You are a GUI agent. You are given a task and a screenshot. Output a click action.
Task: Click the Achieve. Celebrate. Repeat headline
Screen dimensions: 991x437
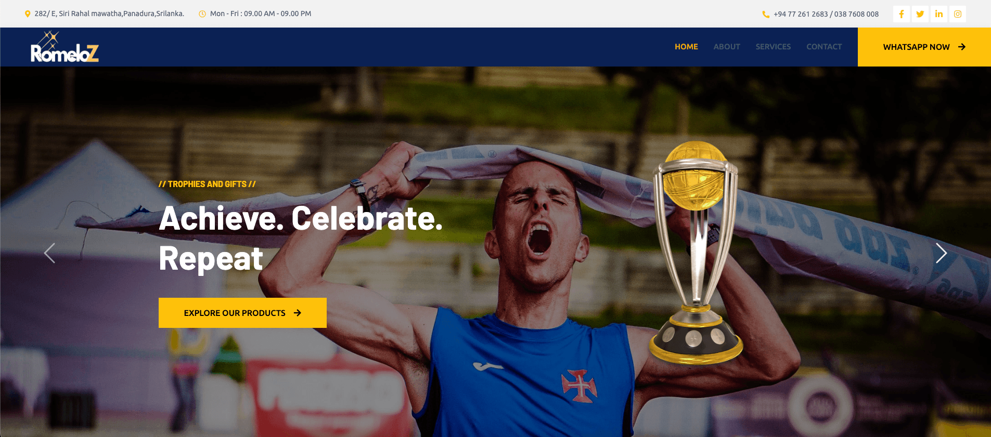click(x=301, y=238)
